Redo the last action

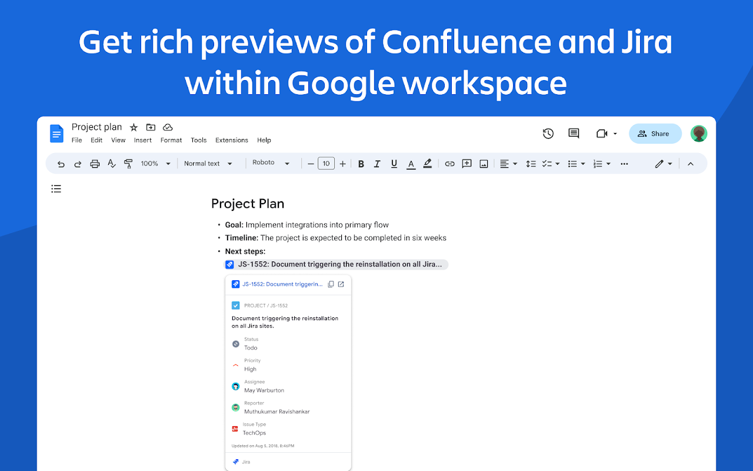point(78,164)
